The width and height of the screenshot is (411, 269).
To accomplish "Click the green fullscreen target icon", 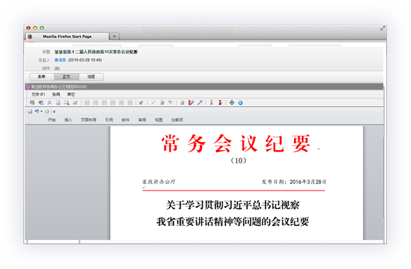I will click(232, 103).
